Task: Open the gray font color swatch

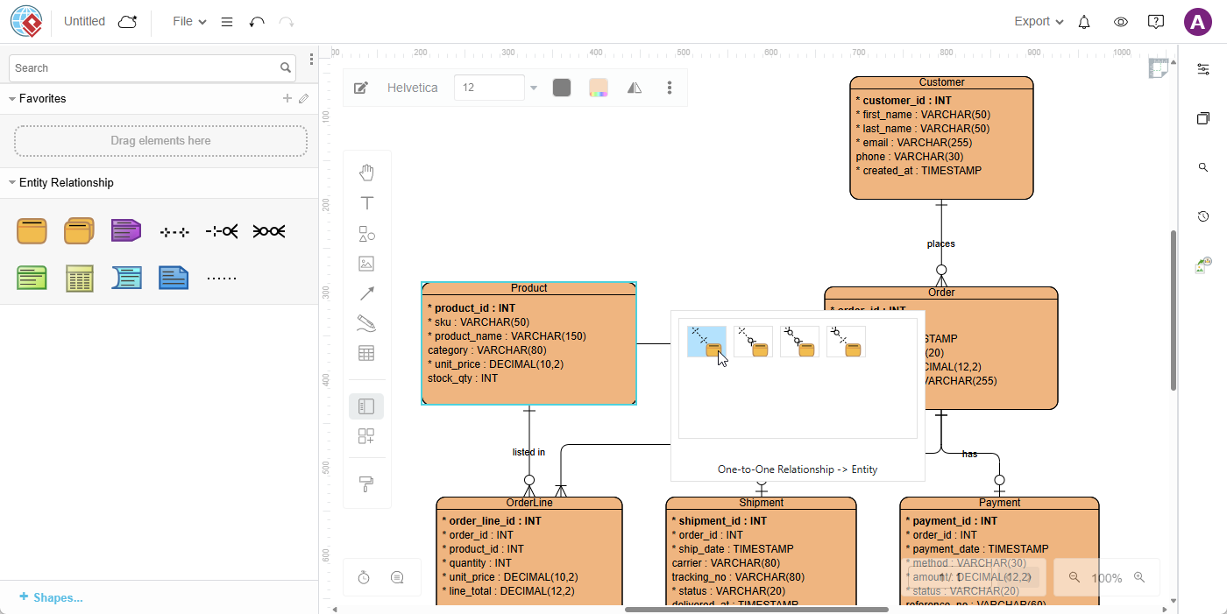Action: coord(562,88)
